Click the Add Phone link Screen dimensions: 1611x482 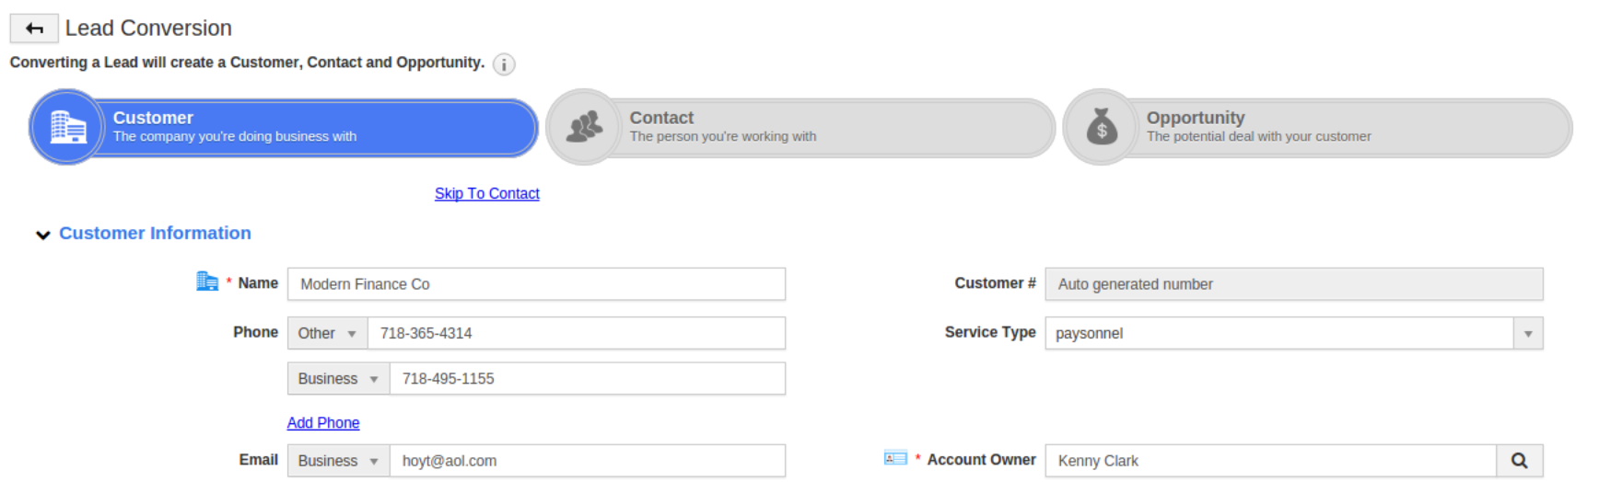(x=323, y=422)
